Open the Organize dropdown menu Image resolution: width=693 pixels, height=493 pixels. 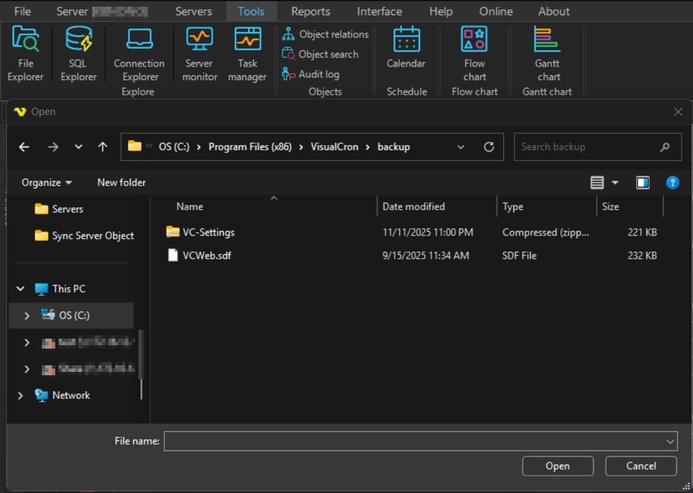pos(47,182)
